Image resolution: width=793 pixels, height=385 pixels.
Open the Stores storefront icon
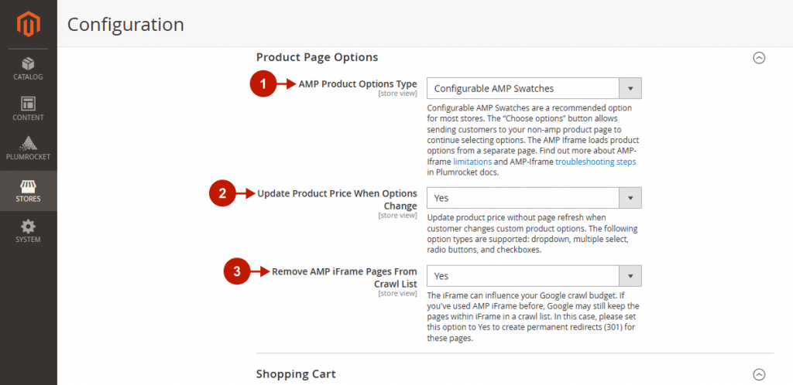28,186
